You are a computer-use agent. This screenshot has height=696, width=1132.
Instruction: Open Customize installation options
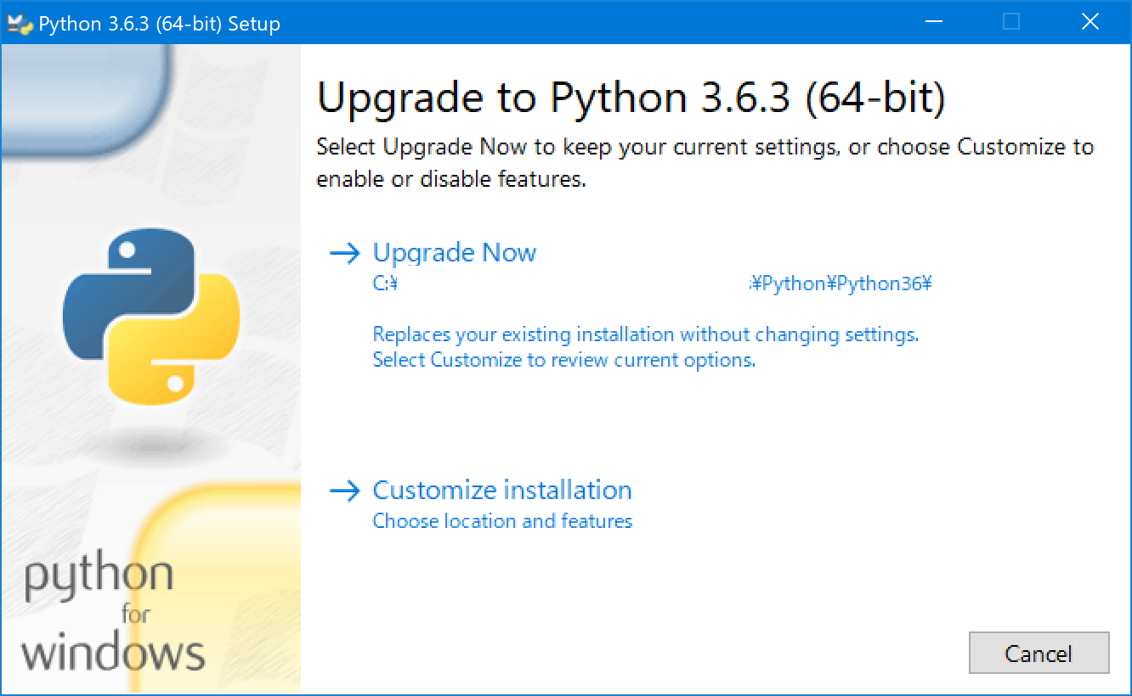(501, 490)
